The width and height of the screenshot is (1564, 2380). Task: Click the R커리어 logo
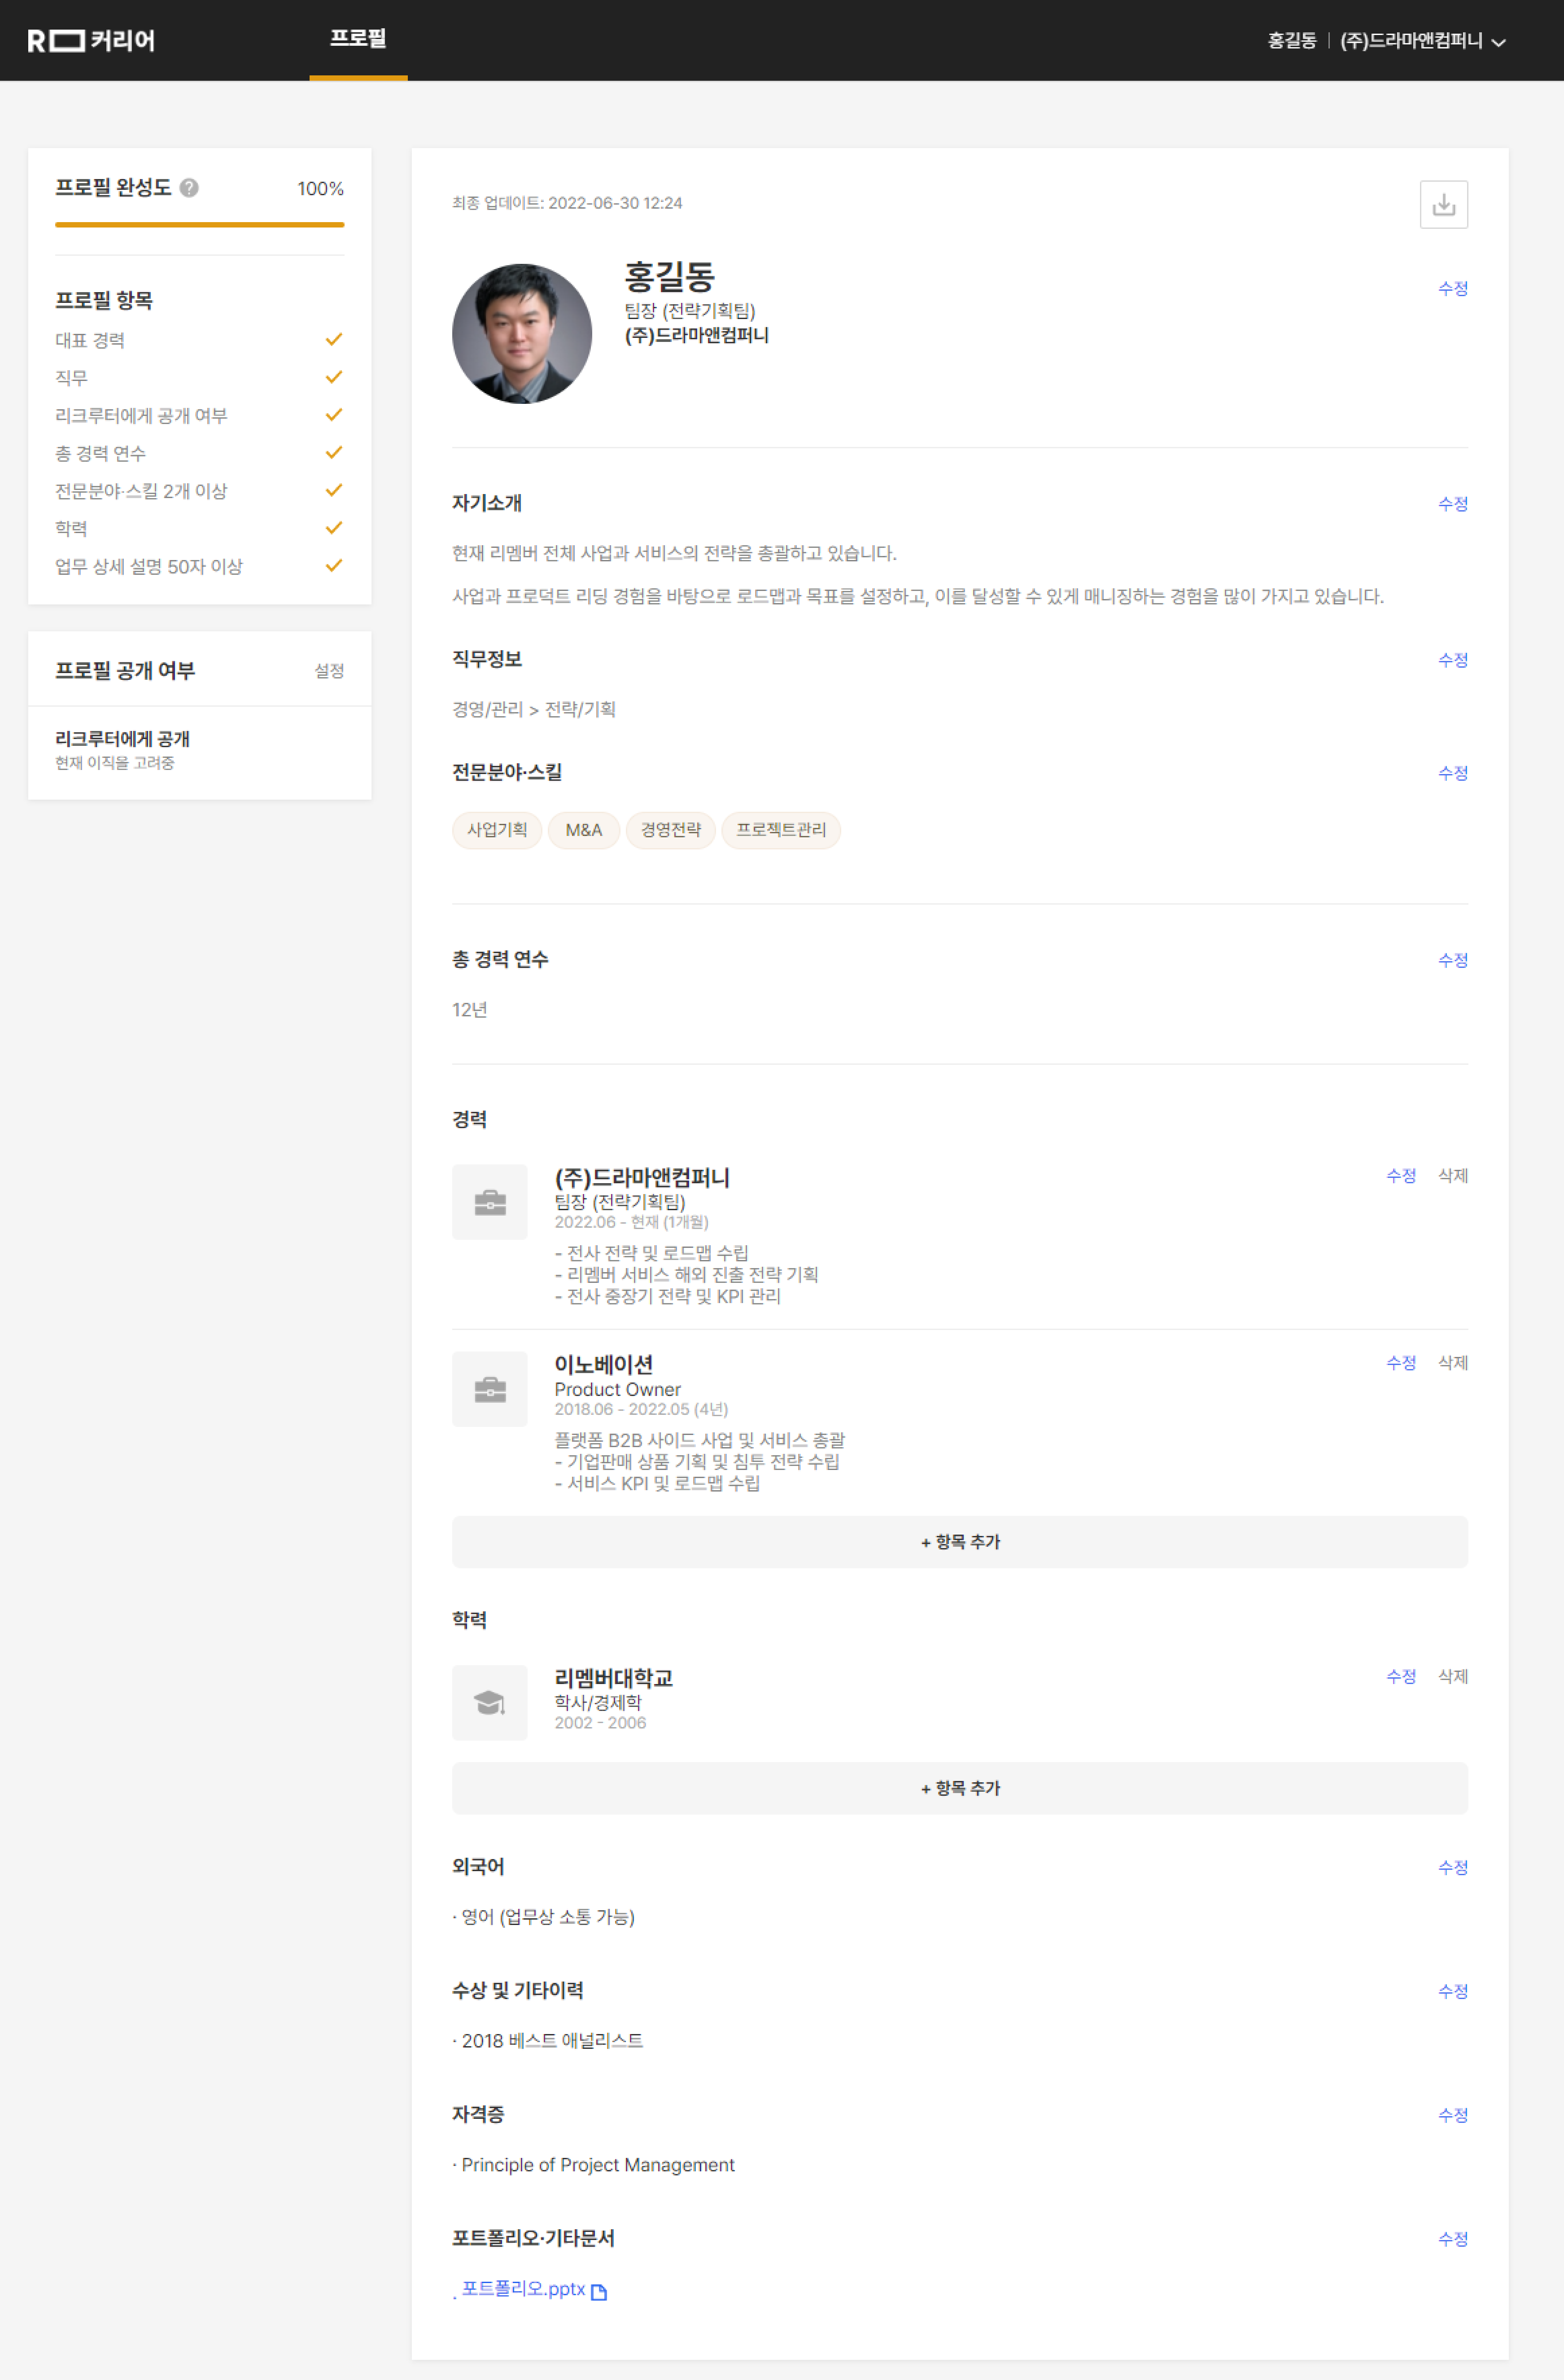click(91, 41)
